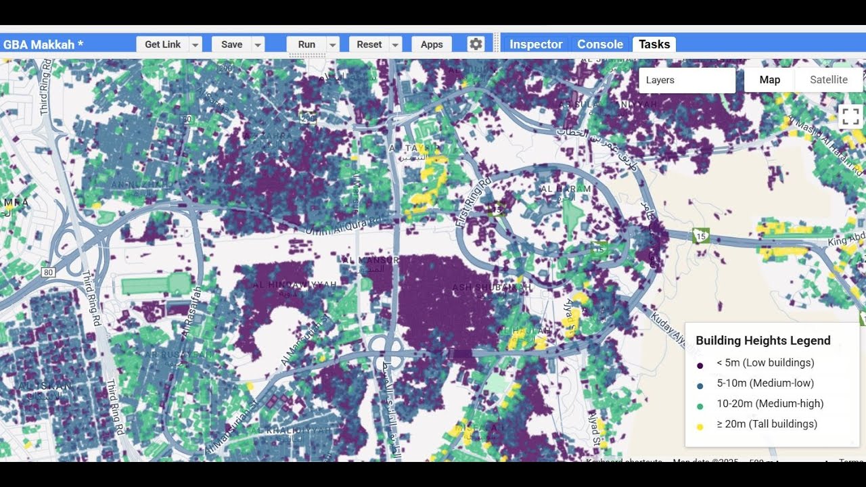Run the script with Run button
This screenshot has height=487, width=866.
pos(306,44)
